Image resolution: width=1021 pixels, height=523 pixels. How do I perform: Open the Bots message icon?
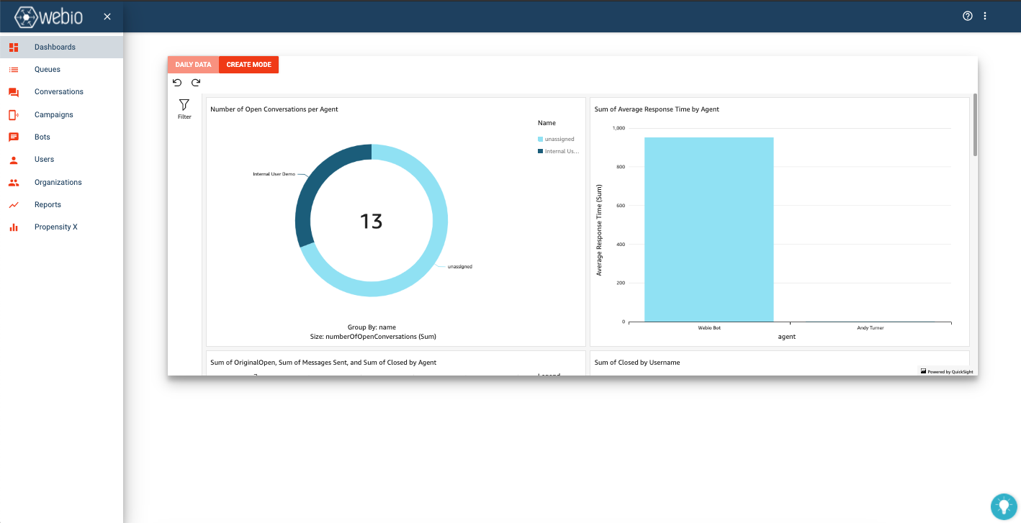(x=13, y=137)
